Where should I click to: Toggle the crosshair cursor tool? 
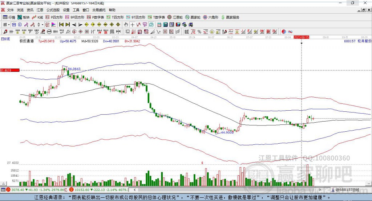[x=132, y=25]
